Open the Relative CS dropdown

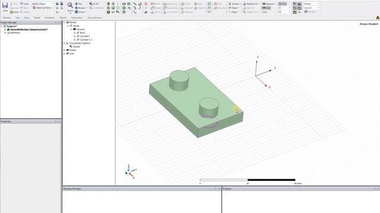pos(251,4)
